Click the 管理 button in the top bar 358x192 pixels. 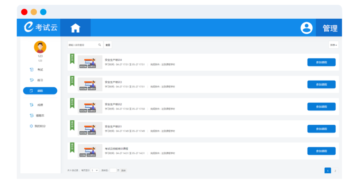tap(330, 28)
